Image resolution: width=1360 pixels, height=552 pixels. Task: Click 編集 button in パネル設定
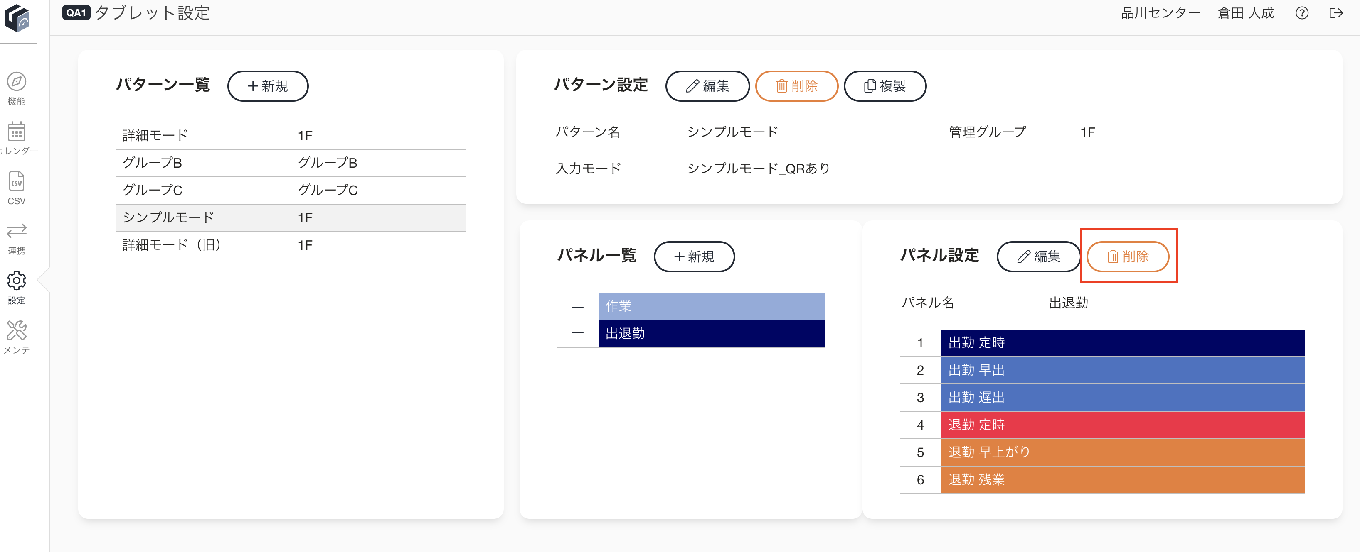coord(1038,257)
